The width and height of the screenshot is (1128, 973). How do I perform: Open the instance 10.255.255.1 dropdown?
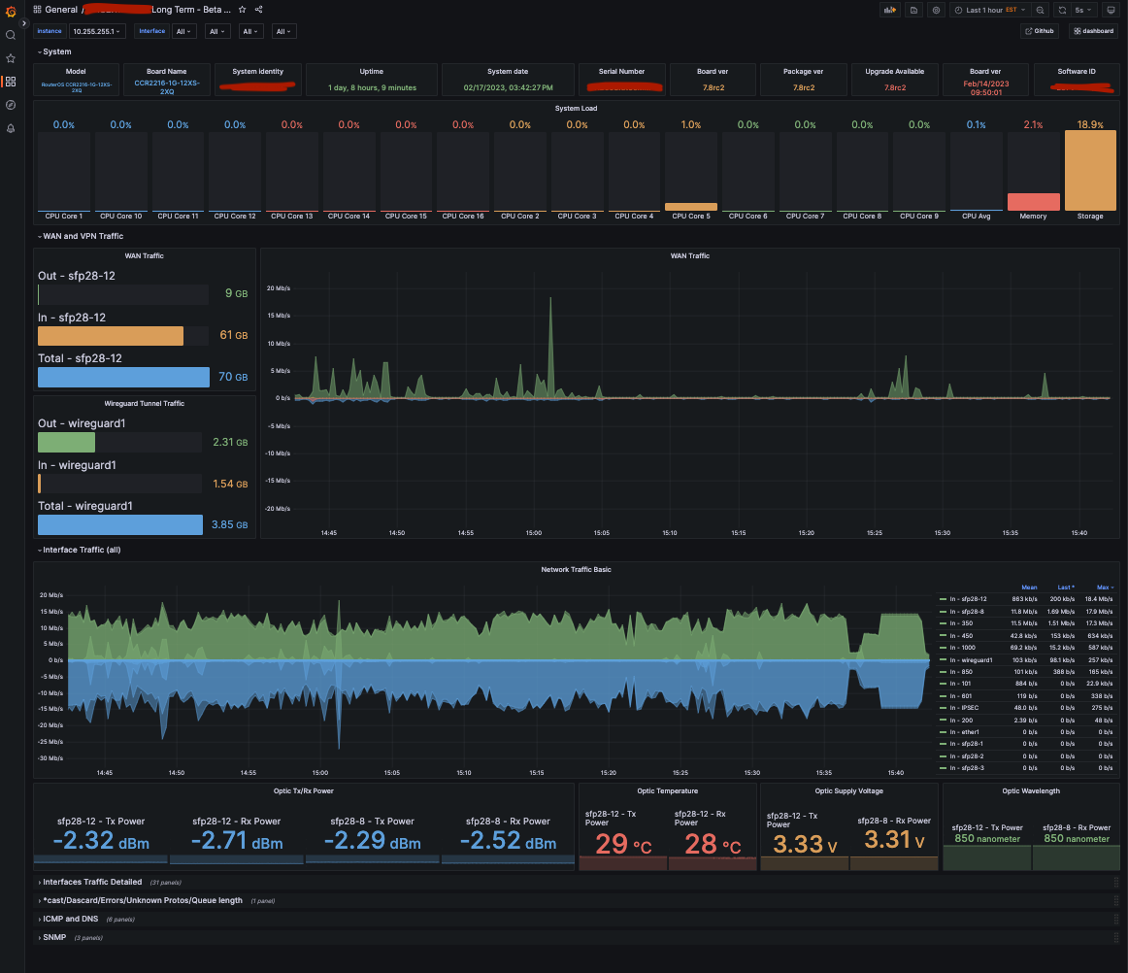pos(97,31)
